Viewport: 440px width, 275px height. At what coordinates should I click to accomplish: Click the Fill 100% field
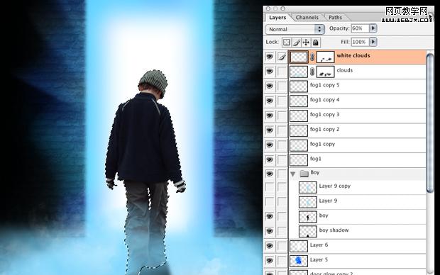[360, 42]
